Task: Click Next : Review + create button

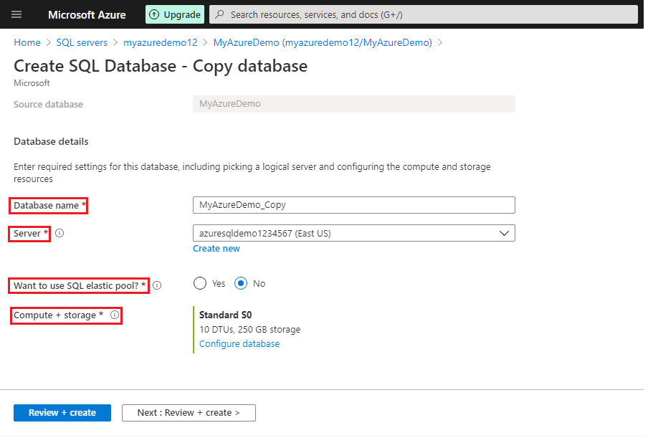Action: pyautogui.click(x=189, y=413)
